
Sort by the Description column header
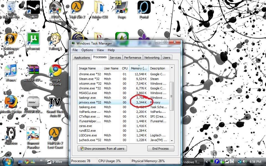[x=159, y=68]
